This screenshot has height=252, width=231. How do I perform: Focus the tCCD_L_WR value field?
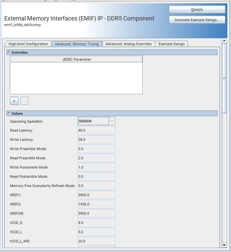pyautogui.click(x=96, y=241)
